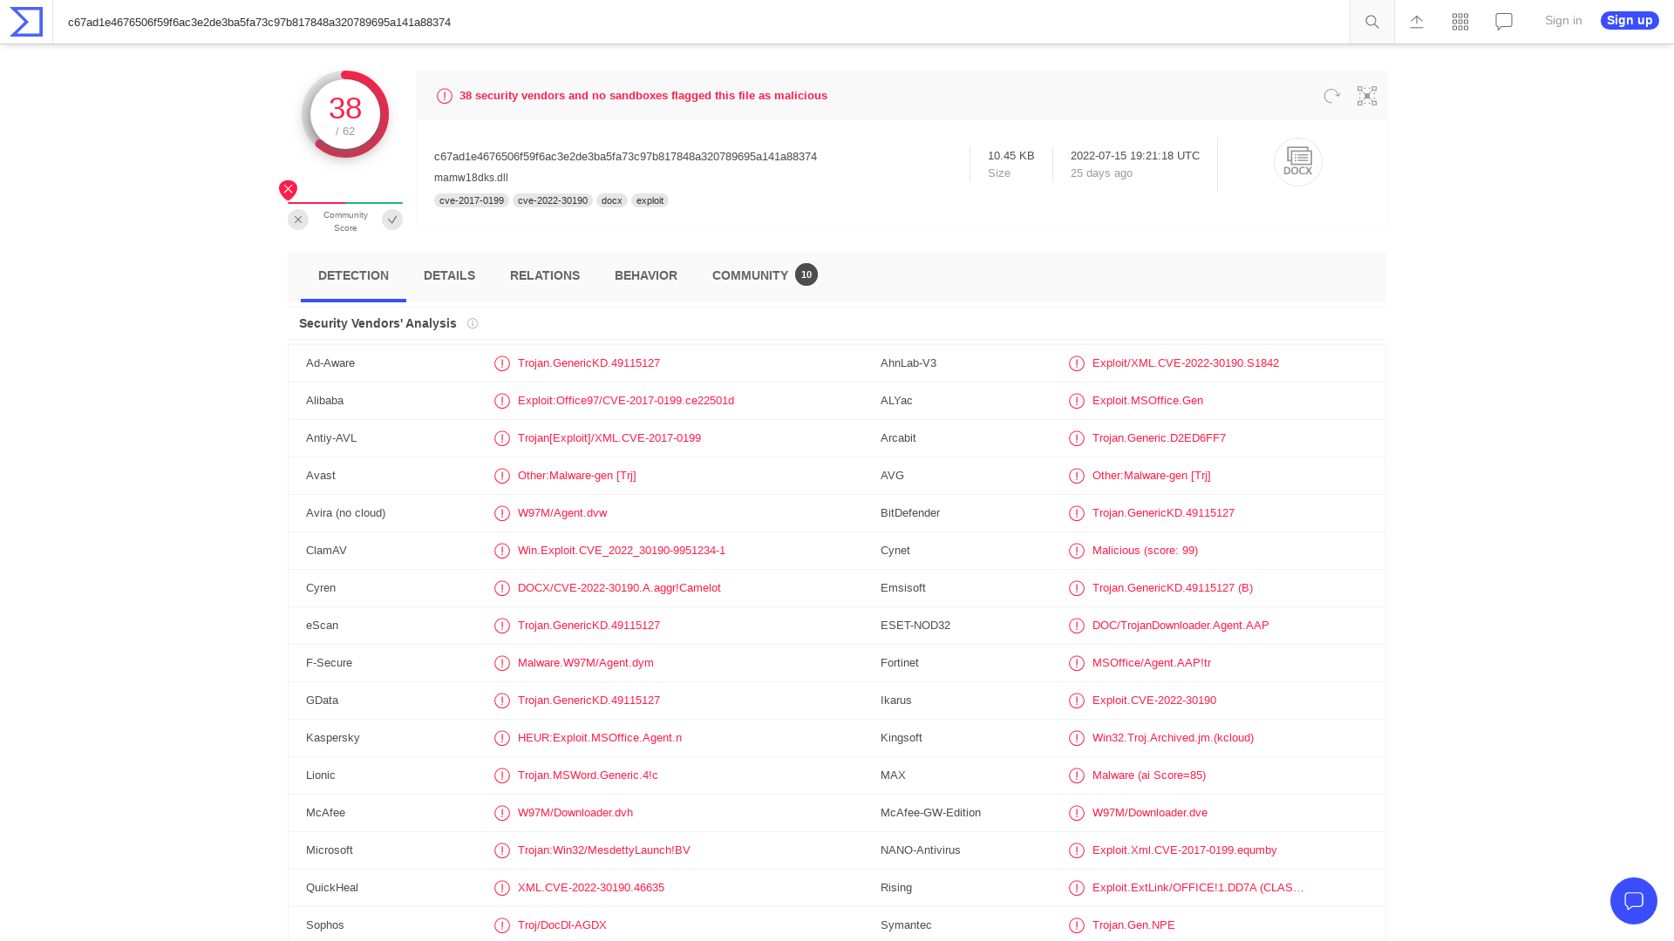This screenshot has width=1674, height=941.
Task: Click the exploit tag
Action: click(650, 200)
